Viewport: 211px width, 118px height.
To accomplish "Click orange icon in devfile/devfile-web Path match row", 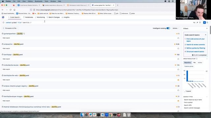I will click(x=178, y=80).
